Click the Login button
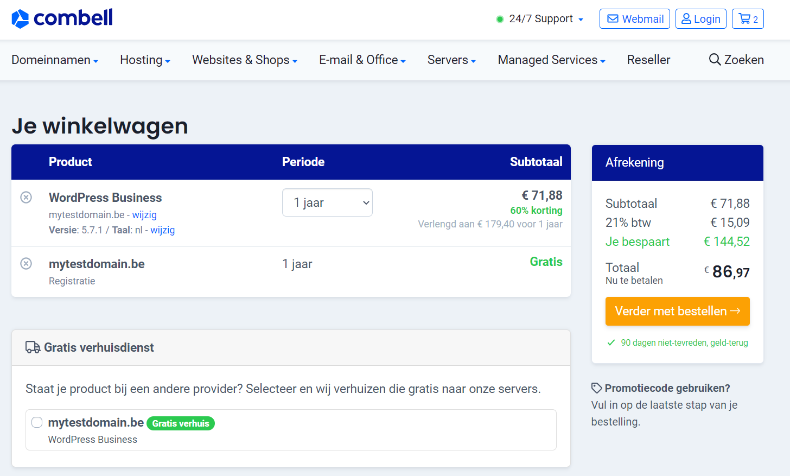The width and height of the screenshot is (790, 476). click(x=701, y=19)
